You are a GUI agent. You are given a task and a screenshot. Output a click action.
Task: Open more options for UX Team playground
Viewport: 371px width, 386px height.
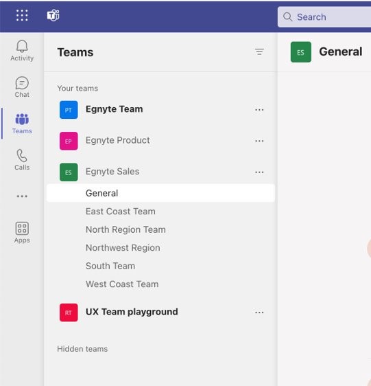point(259,313)
